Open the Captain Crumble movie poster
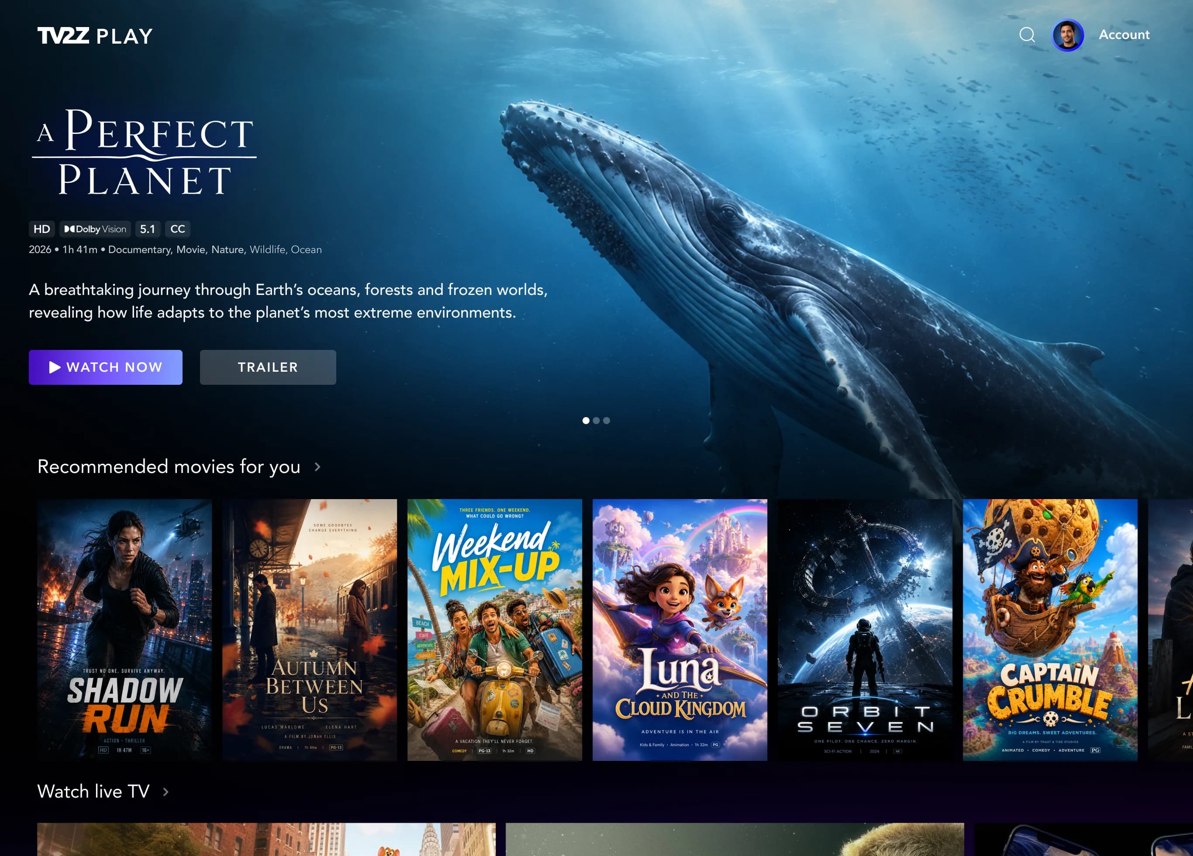The image size is (1193, 856). point(1051,630)
